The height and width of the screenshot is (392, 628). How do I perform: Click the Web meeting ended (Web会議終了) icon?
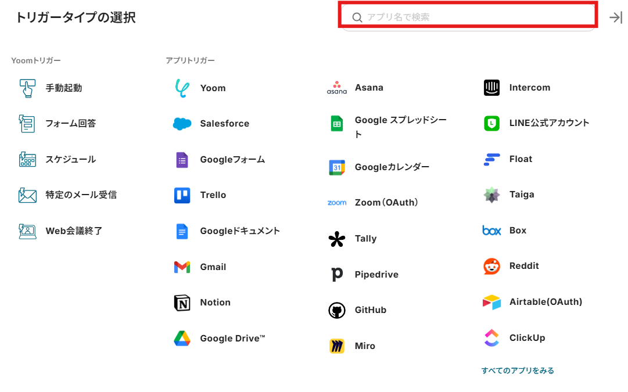(27, 231)
